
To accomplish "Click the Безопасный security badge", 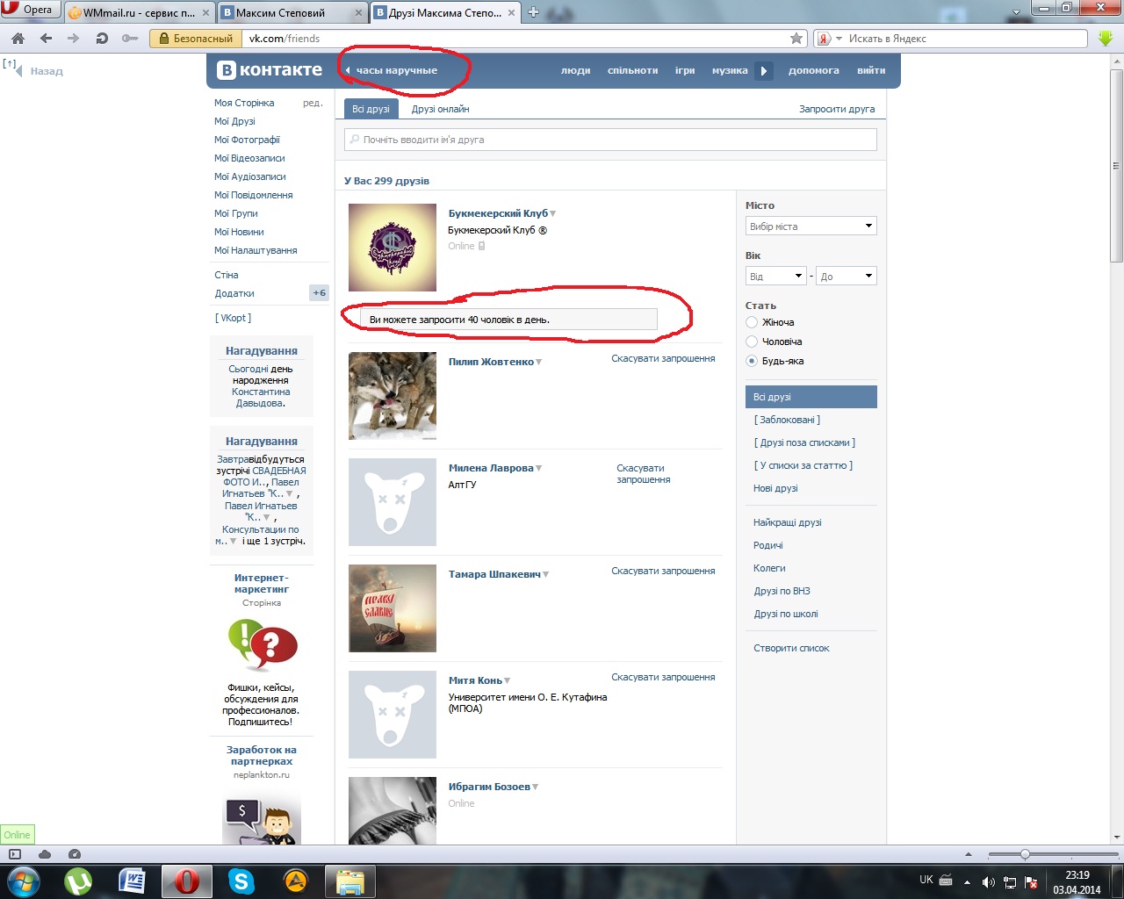I will (196, 39).
